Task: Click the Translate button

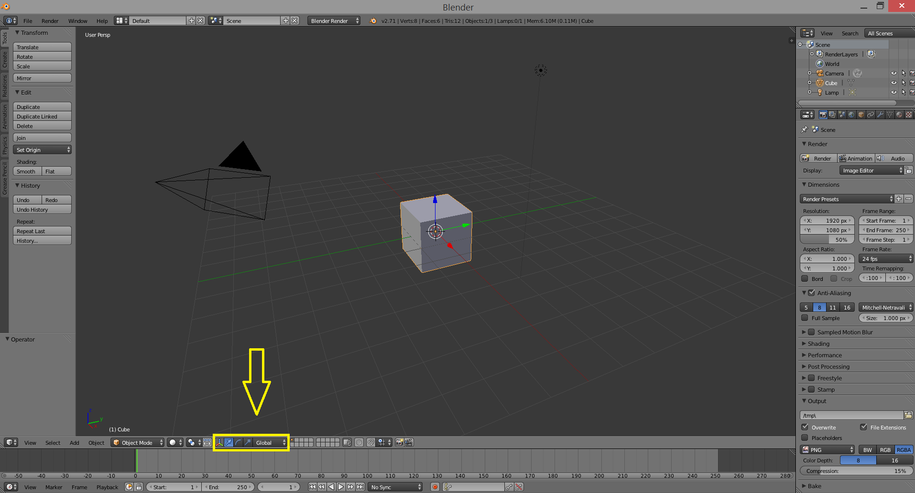Action: point(42,47)
